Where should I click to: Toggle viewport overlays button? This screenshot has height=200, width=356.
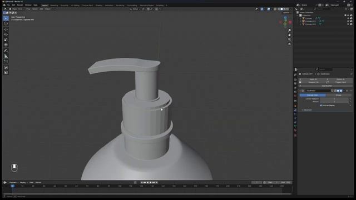[269, 9]
